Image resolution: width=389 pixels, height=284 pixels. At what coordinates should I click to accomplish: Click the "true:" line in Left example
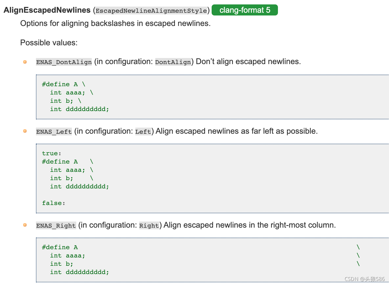click(52, 153)
